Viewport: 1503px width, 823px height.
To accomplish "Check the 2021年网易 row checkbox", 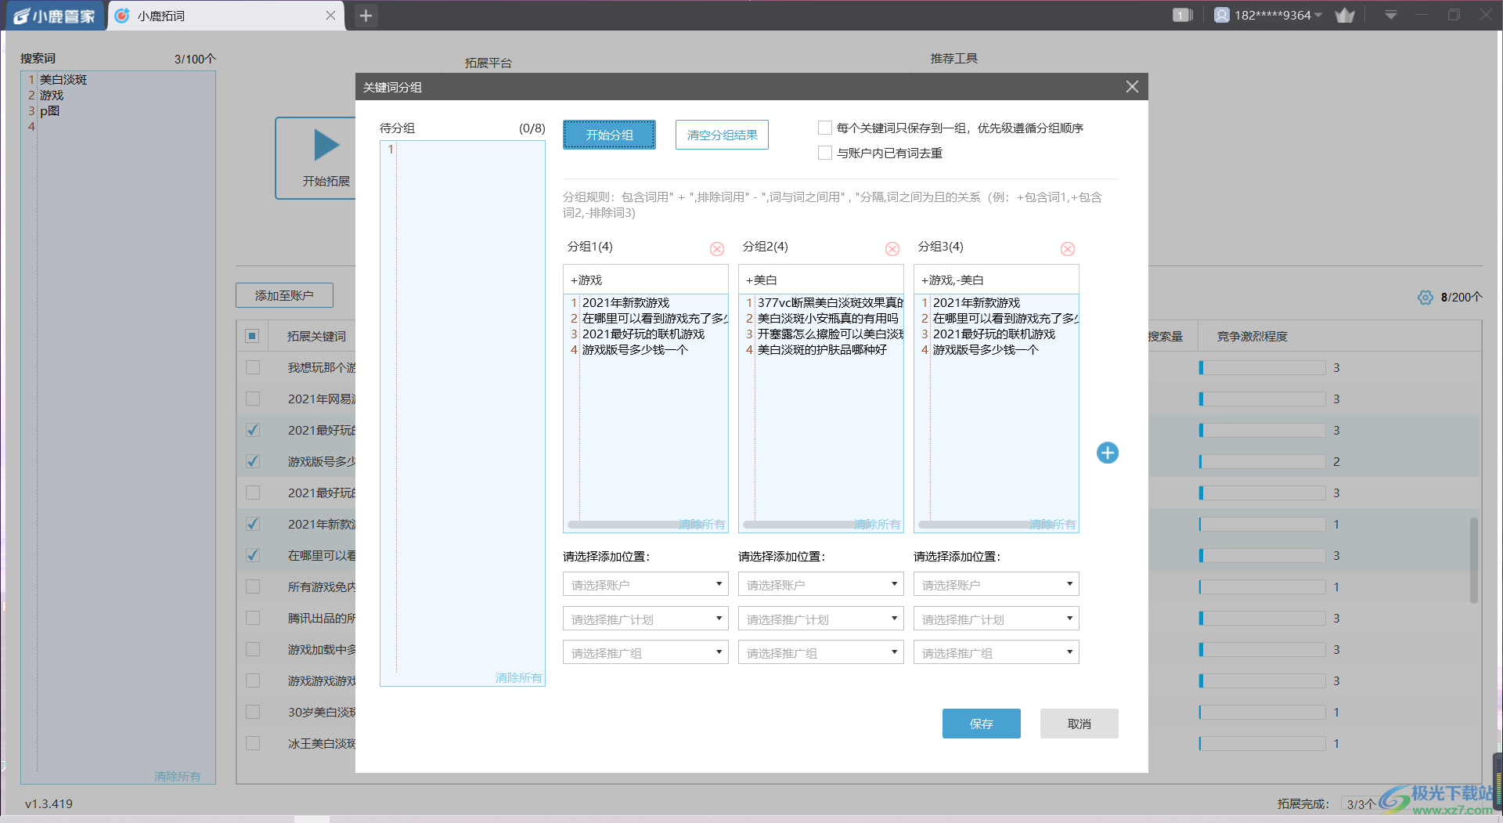I will click(252, 399).
